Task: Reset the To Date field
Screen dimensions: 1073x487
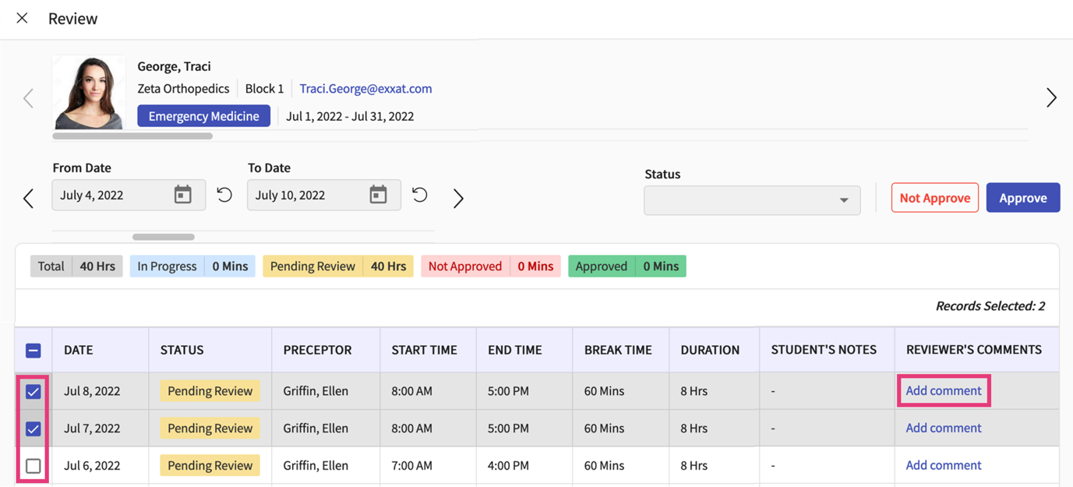Action: pos(419,195)
